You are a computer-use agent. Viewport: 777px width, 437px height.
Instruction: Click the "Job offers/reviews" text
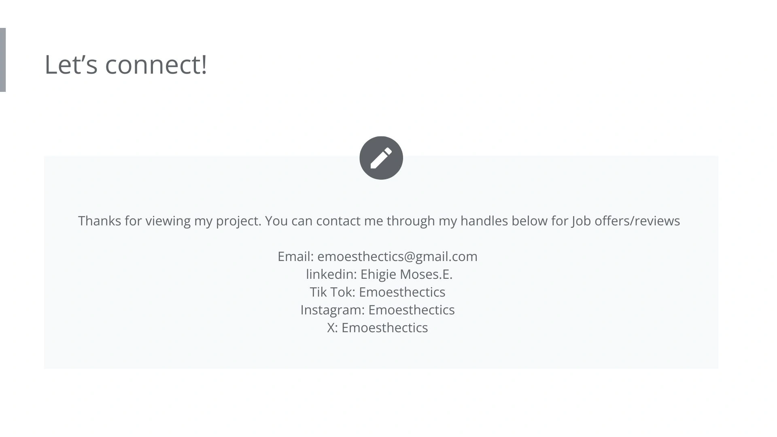click(x=626, y=221)
